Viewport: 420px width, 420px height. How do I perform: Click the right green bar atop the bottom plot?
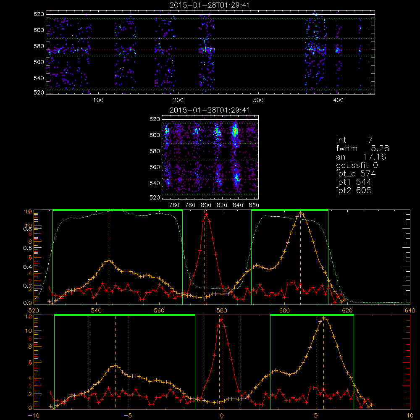(x=312, y=315)
